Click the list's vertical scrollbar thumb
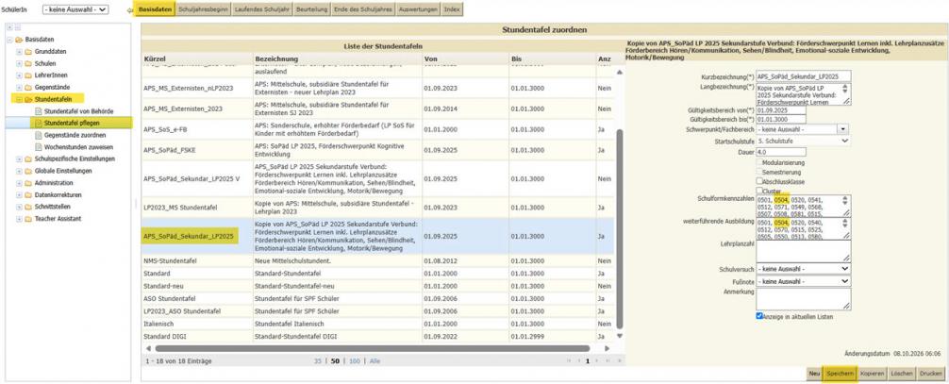This screenshot has width=949, height=384. click(x=619, y=228)
